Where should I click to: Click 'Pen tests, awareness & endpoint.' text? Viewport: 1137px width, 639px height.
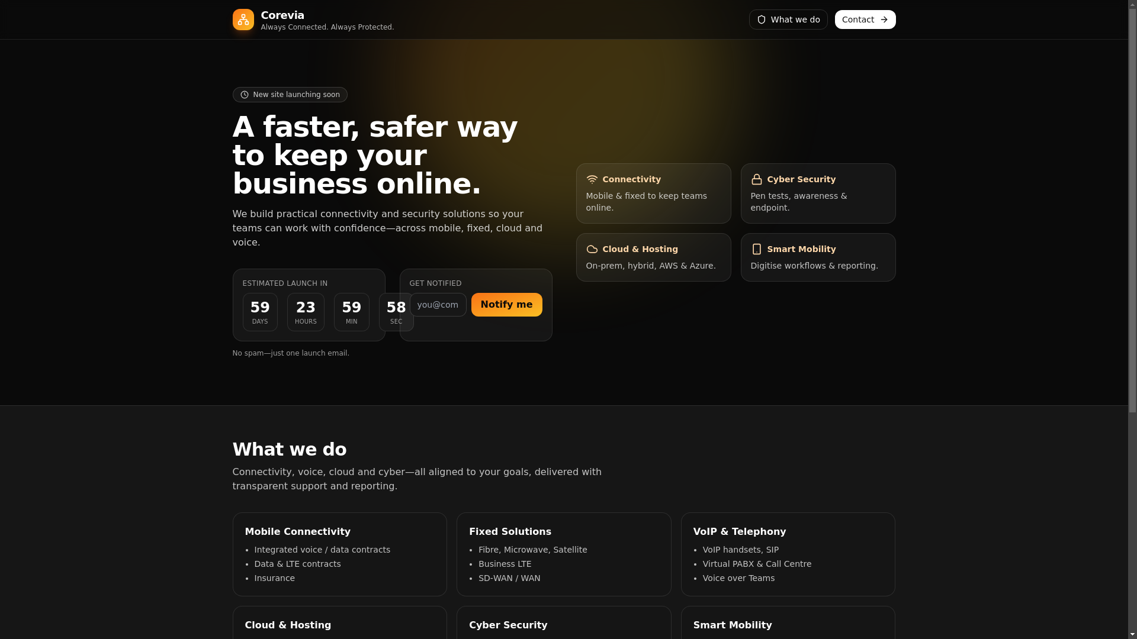click(x=799, y=202)
